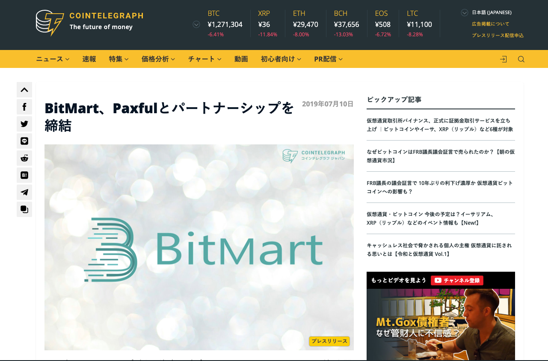The height and width of the screenshot is (361, 548).
Task: Open the Mt.Gox債権者 video thumbnail
Action: tap(441, 325)
